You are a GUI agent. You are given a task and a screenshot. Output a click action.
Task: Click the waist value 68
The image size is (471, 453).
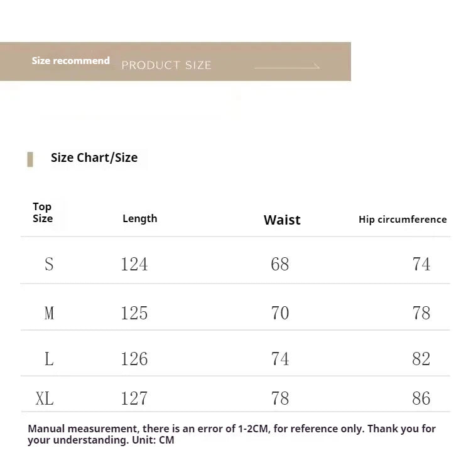click(x=280, y=264)
